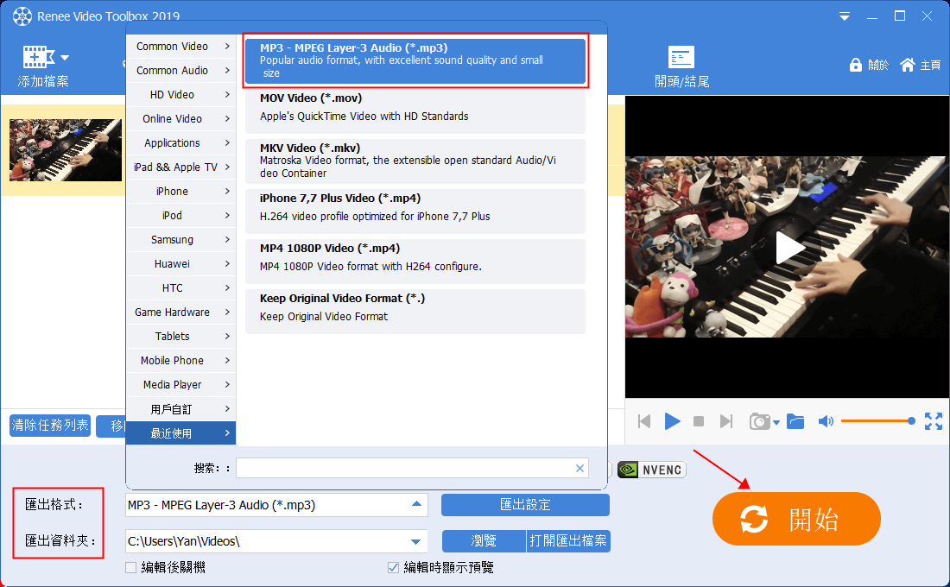This screenshot has width=950, height=587.
Task: Skip to next track in player
Action: pyautogui.click(x=725, y=421)
